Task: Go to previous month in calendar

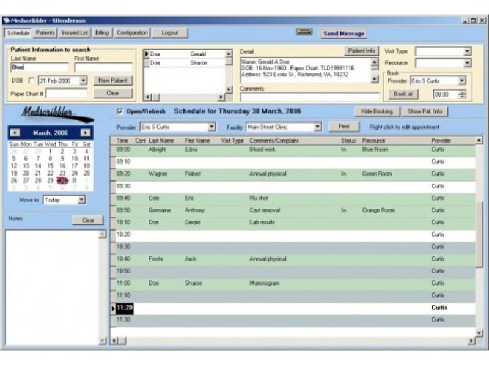Action: pos(15,133)
